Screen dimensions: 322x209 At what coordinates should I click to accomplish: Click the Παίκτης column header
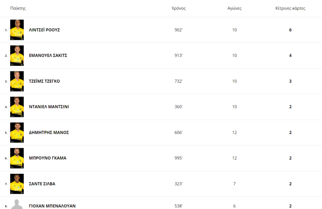[18, 8]
